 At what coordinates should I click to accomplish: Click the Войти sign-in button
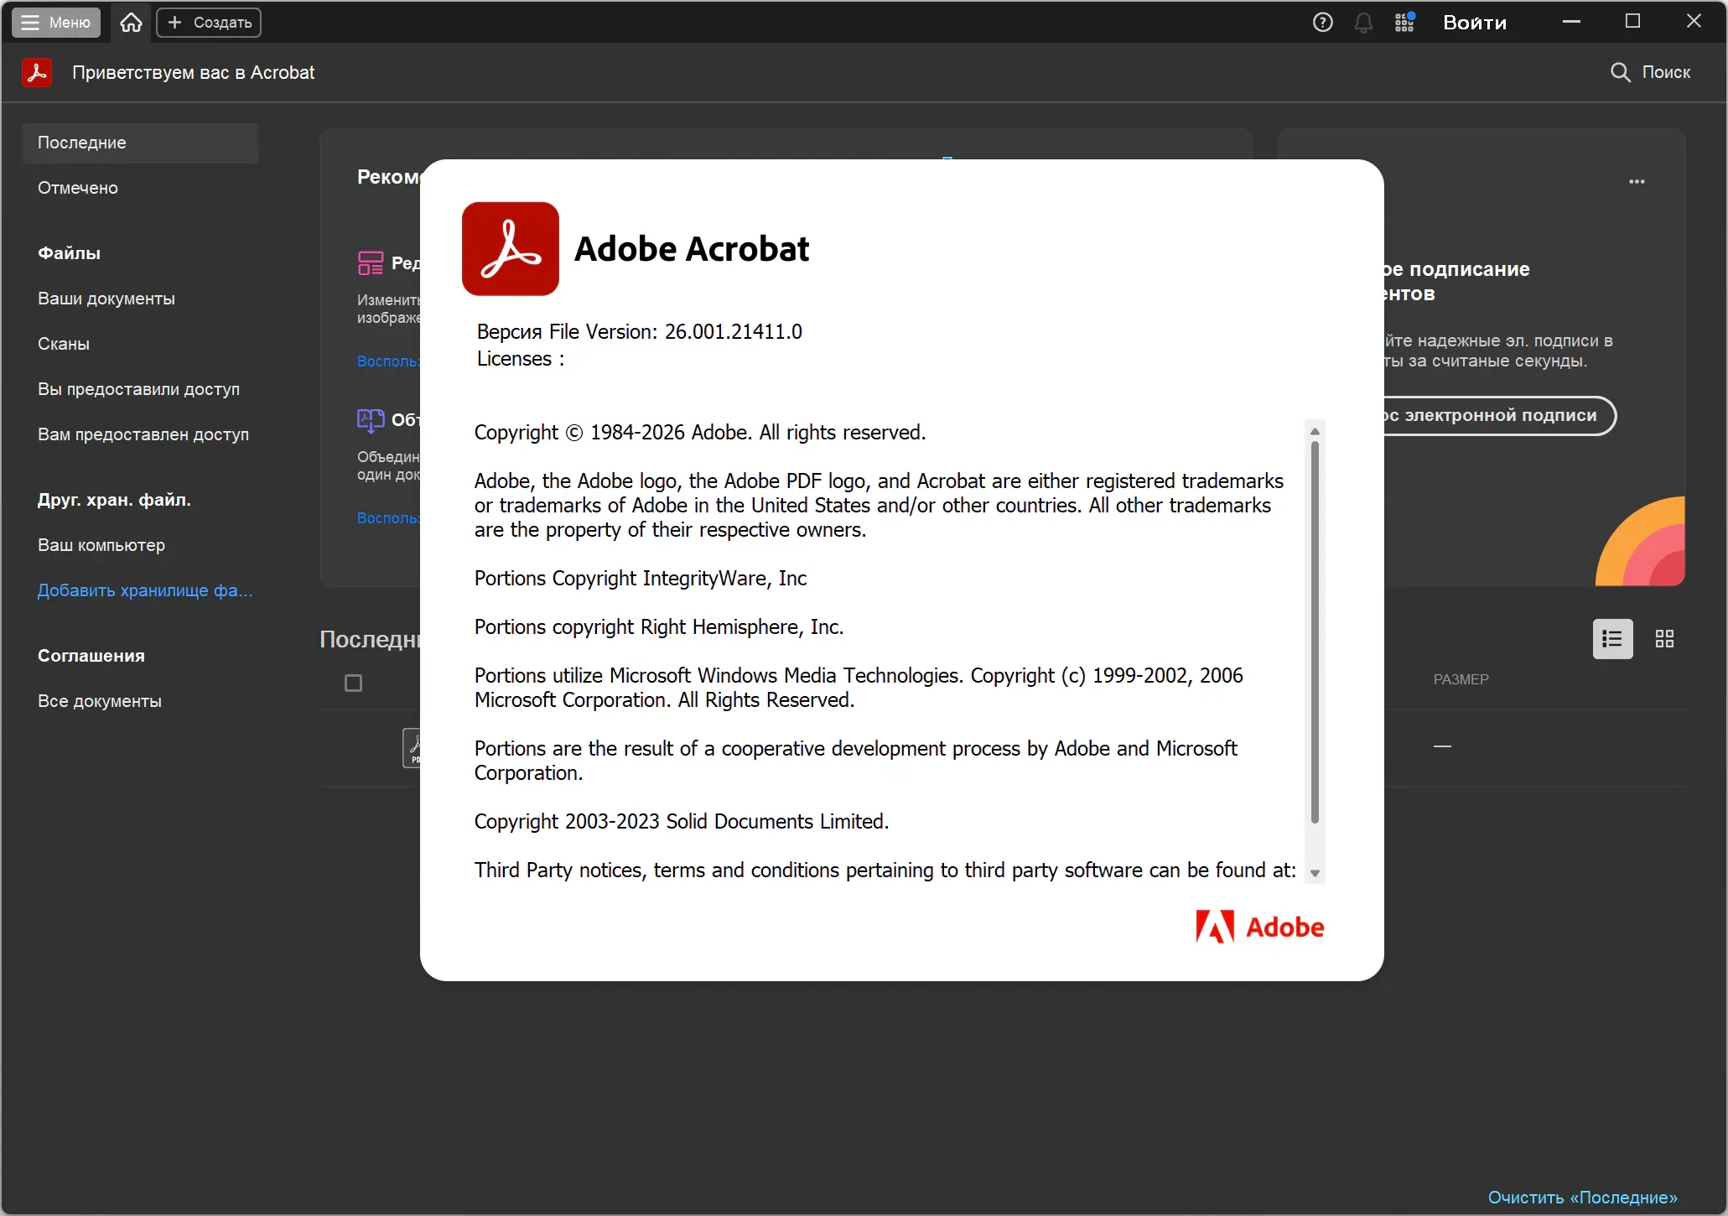[1474, 23]
